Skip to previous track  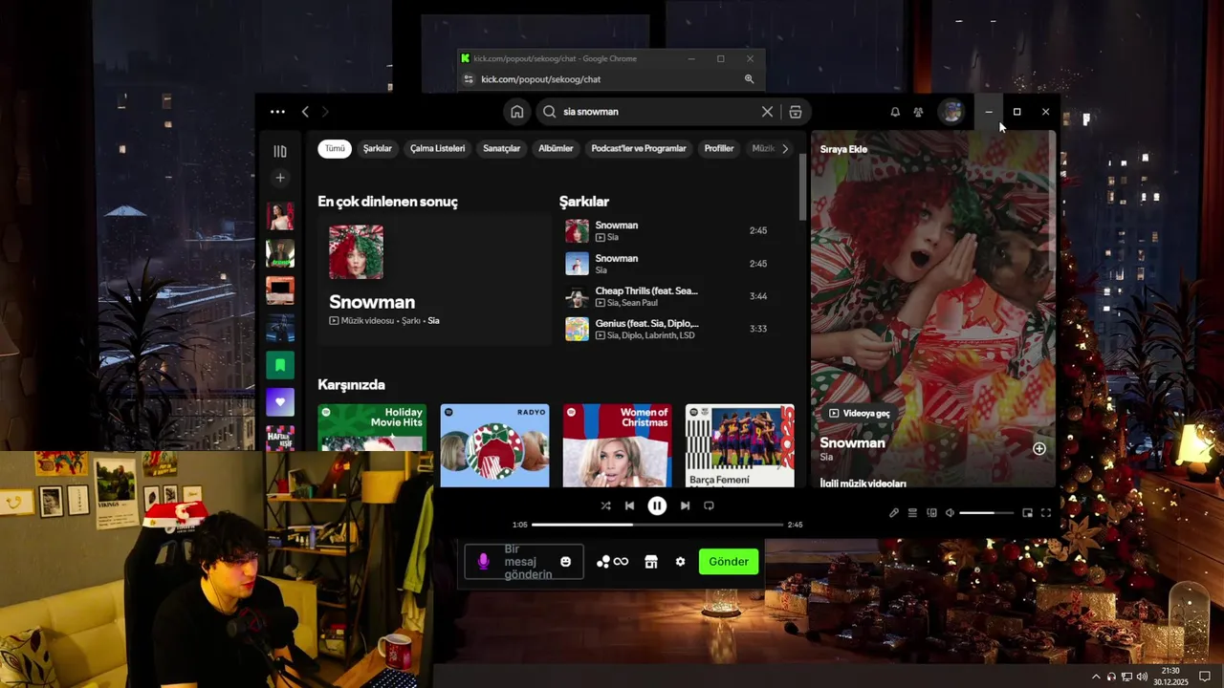[629, 505]
